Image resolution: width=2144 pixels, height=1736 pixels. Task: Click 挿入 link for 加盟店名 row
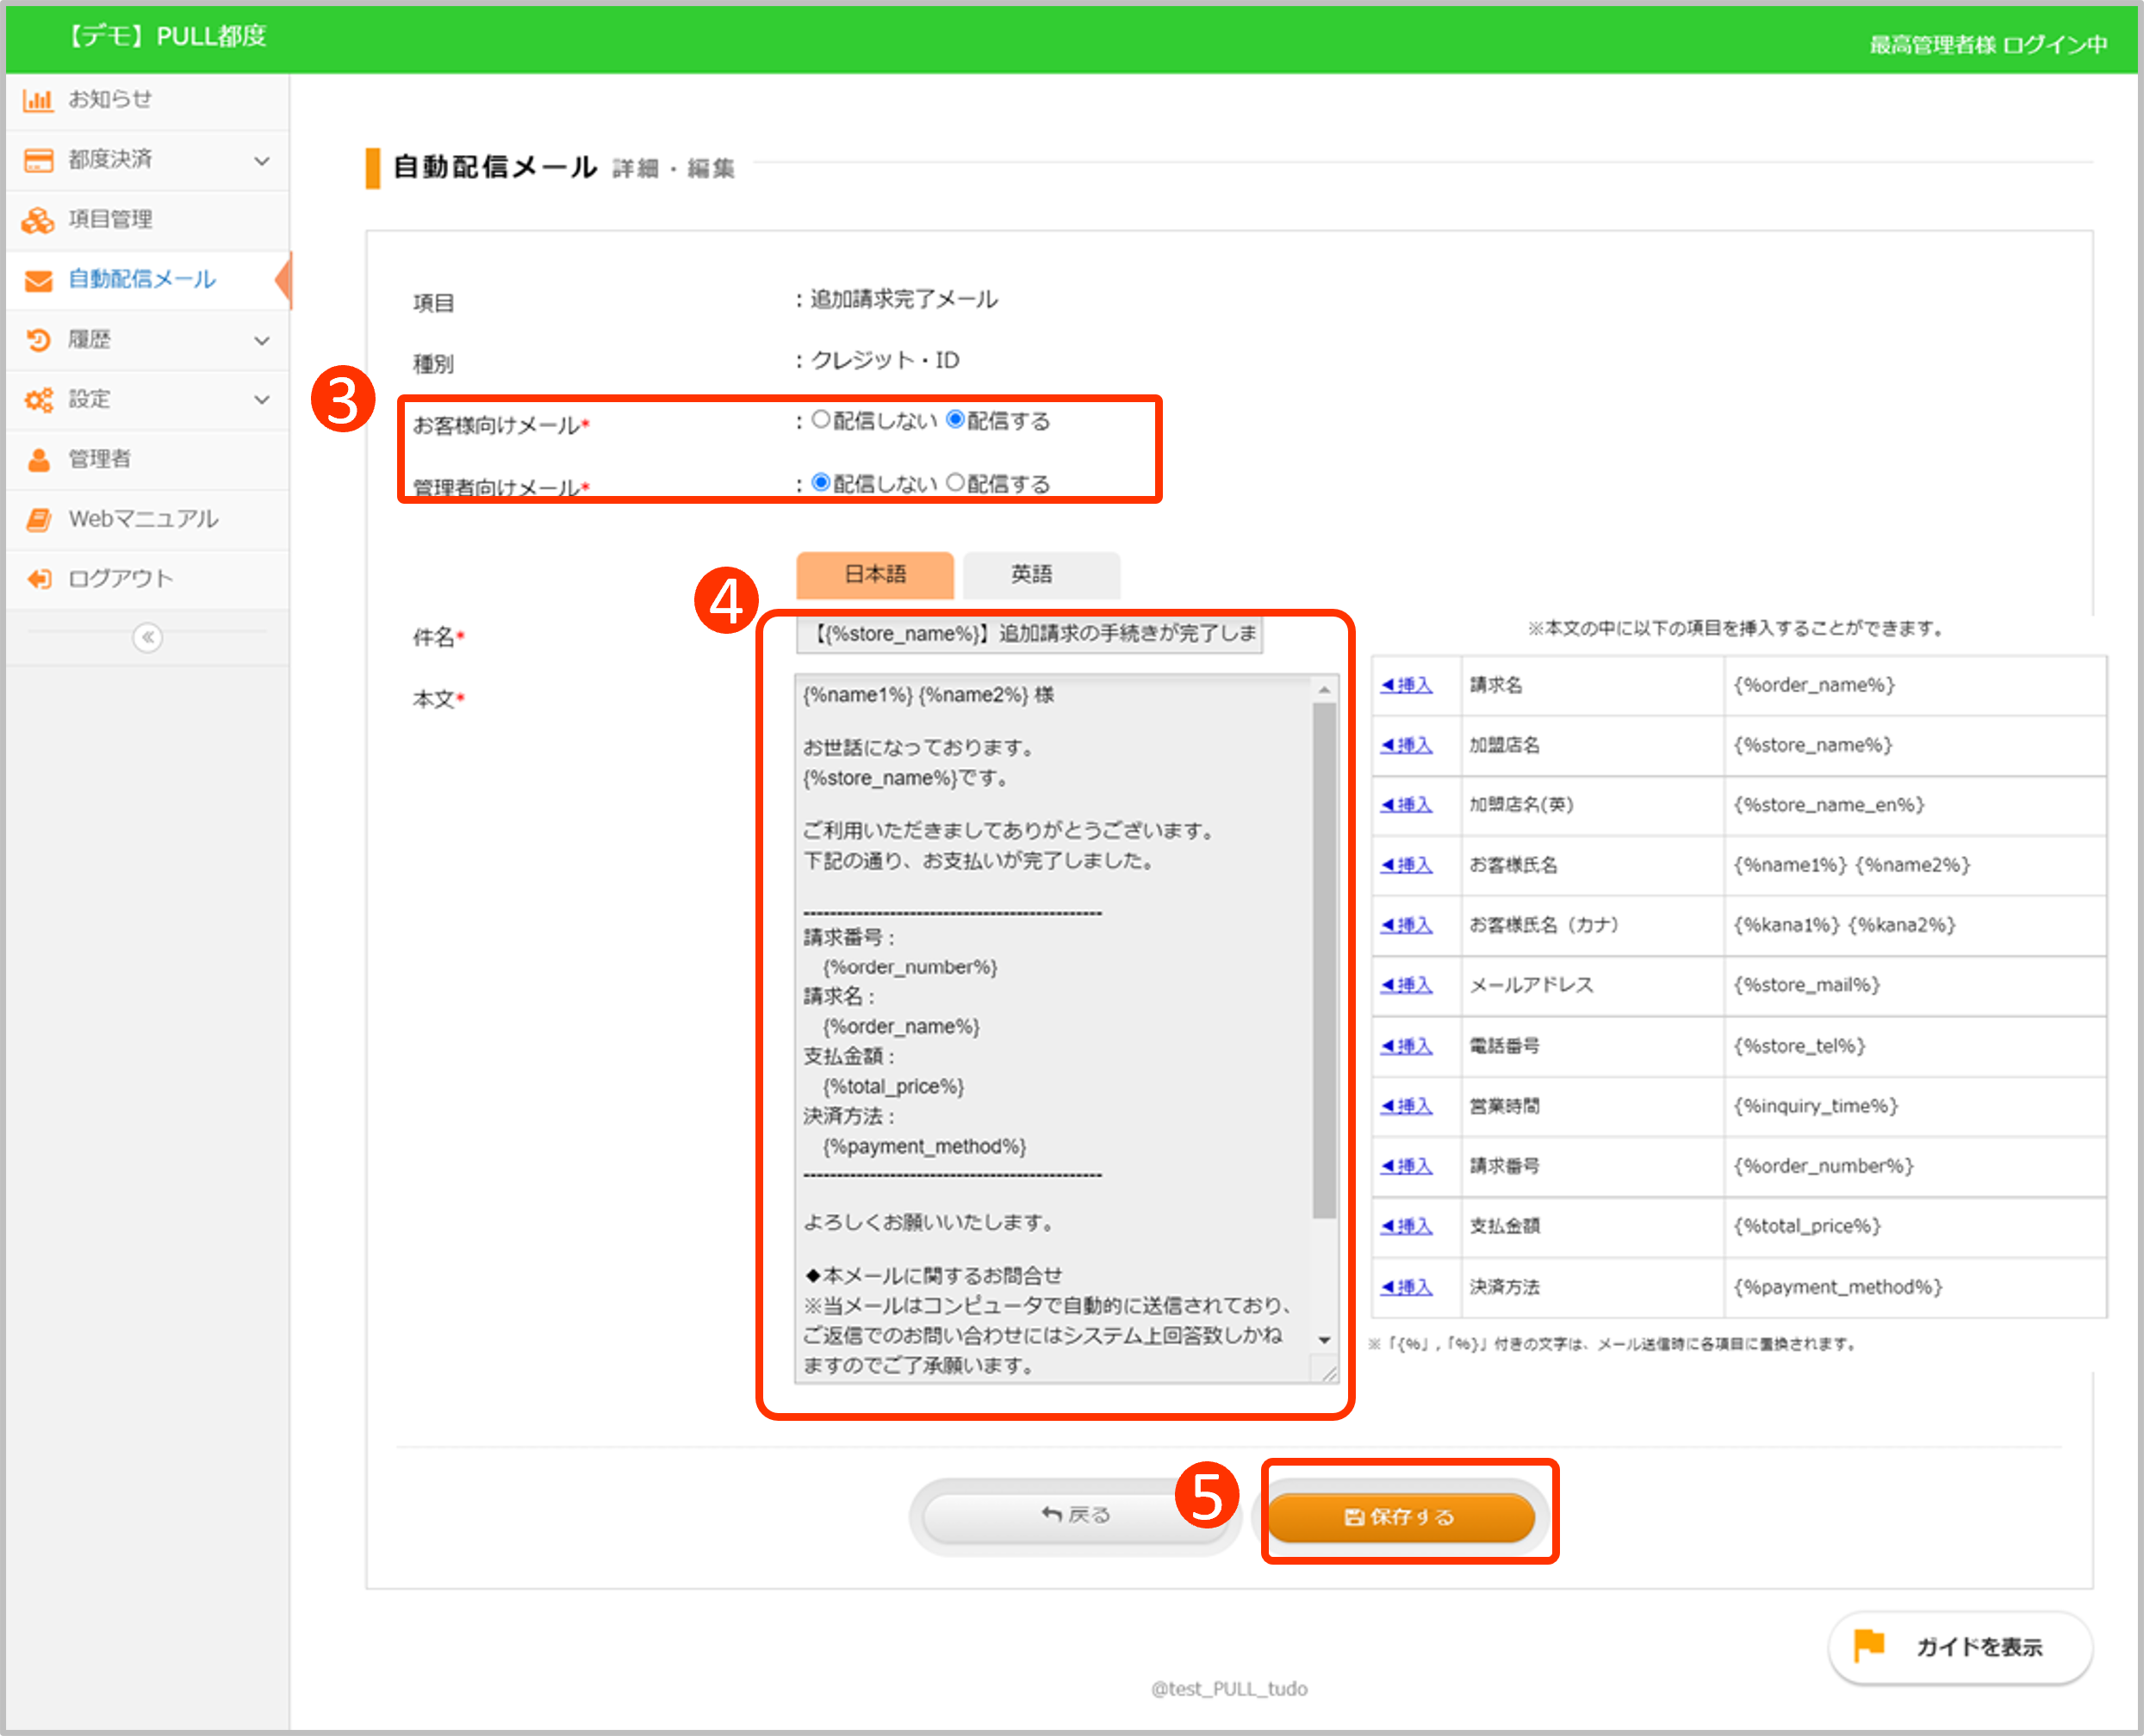pos(1407,745)
